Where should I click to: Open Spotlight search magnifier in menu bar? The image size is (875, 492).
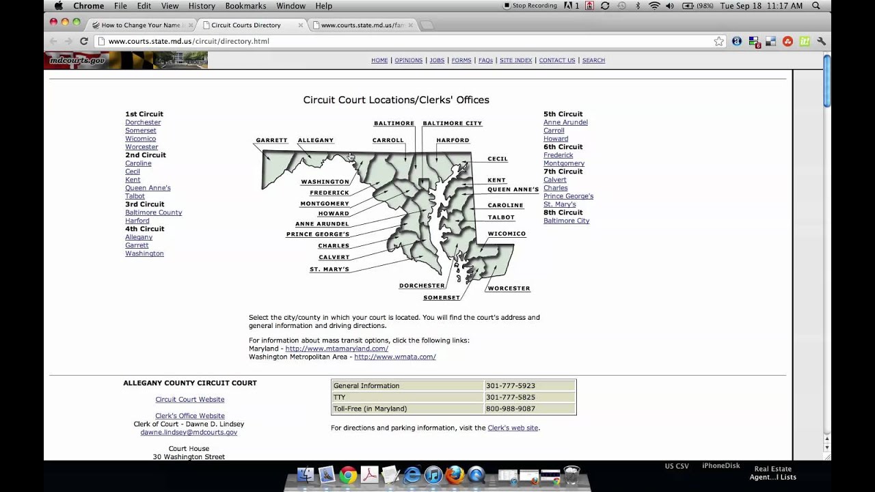[816, 5]
